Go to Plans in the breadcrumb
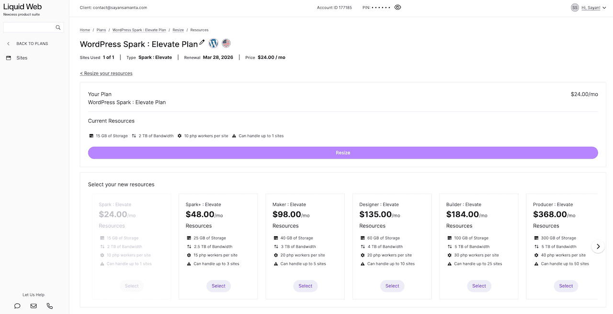The height and width of the screenshot is (314, 613). click(101, 30)
